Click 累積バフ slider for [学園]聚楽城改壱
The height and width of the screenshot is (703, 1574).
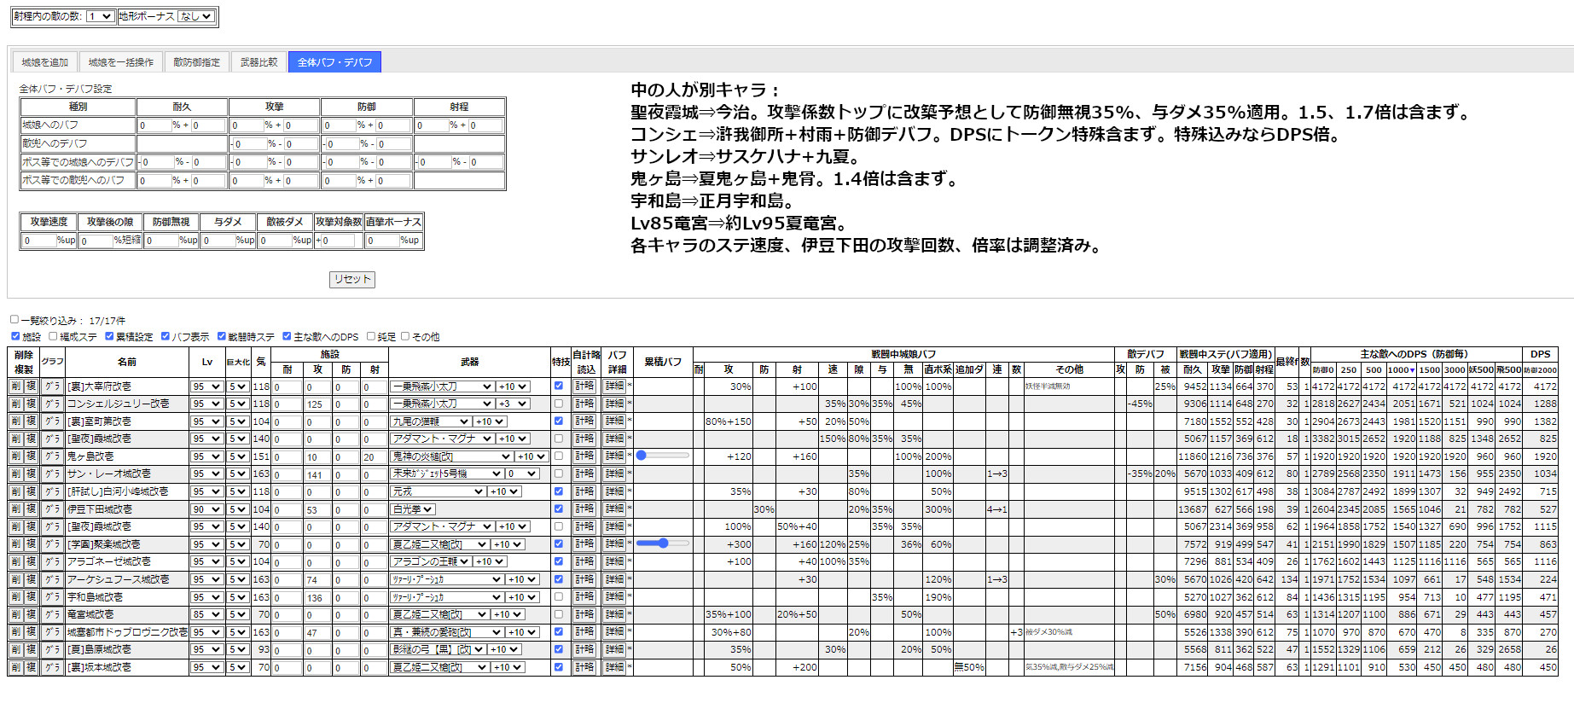click(663, 543)
